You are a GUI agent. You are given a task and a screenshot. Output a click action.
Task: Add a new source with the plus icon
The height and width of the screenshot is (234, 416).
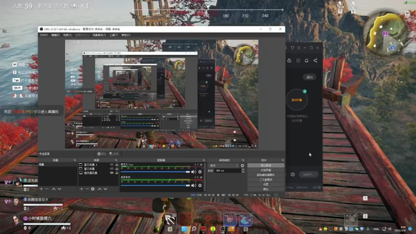[x=82, y=189]
